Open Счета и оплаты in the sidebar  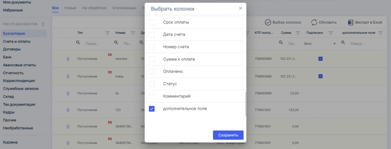pos(17,42)
